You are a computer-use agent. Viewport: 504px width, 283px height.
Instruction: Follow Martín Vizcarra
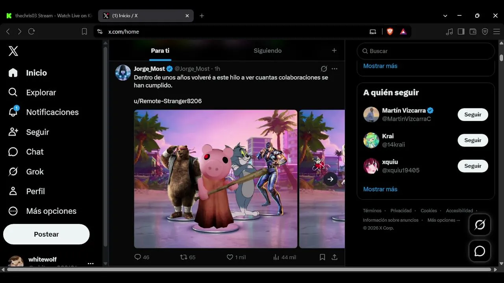click(472, 114)
